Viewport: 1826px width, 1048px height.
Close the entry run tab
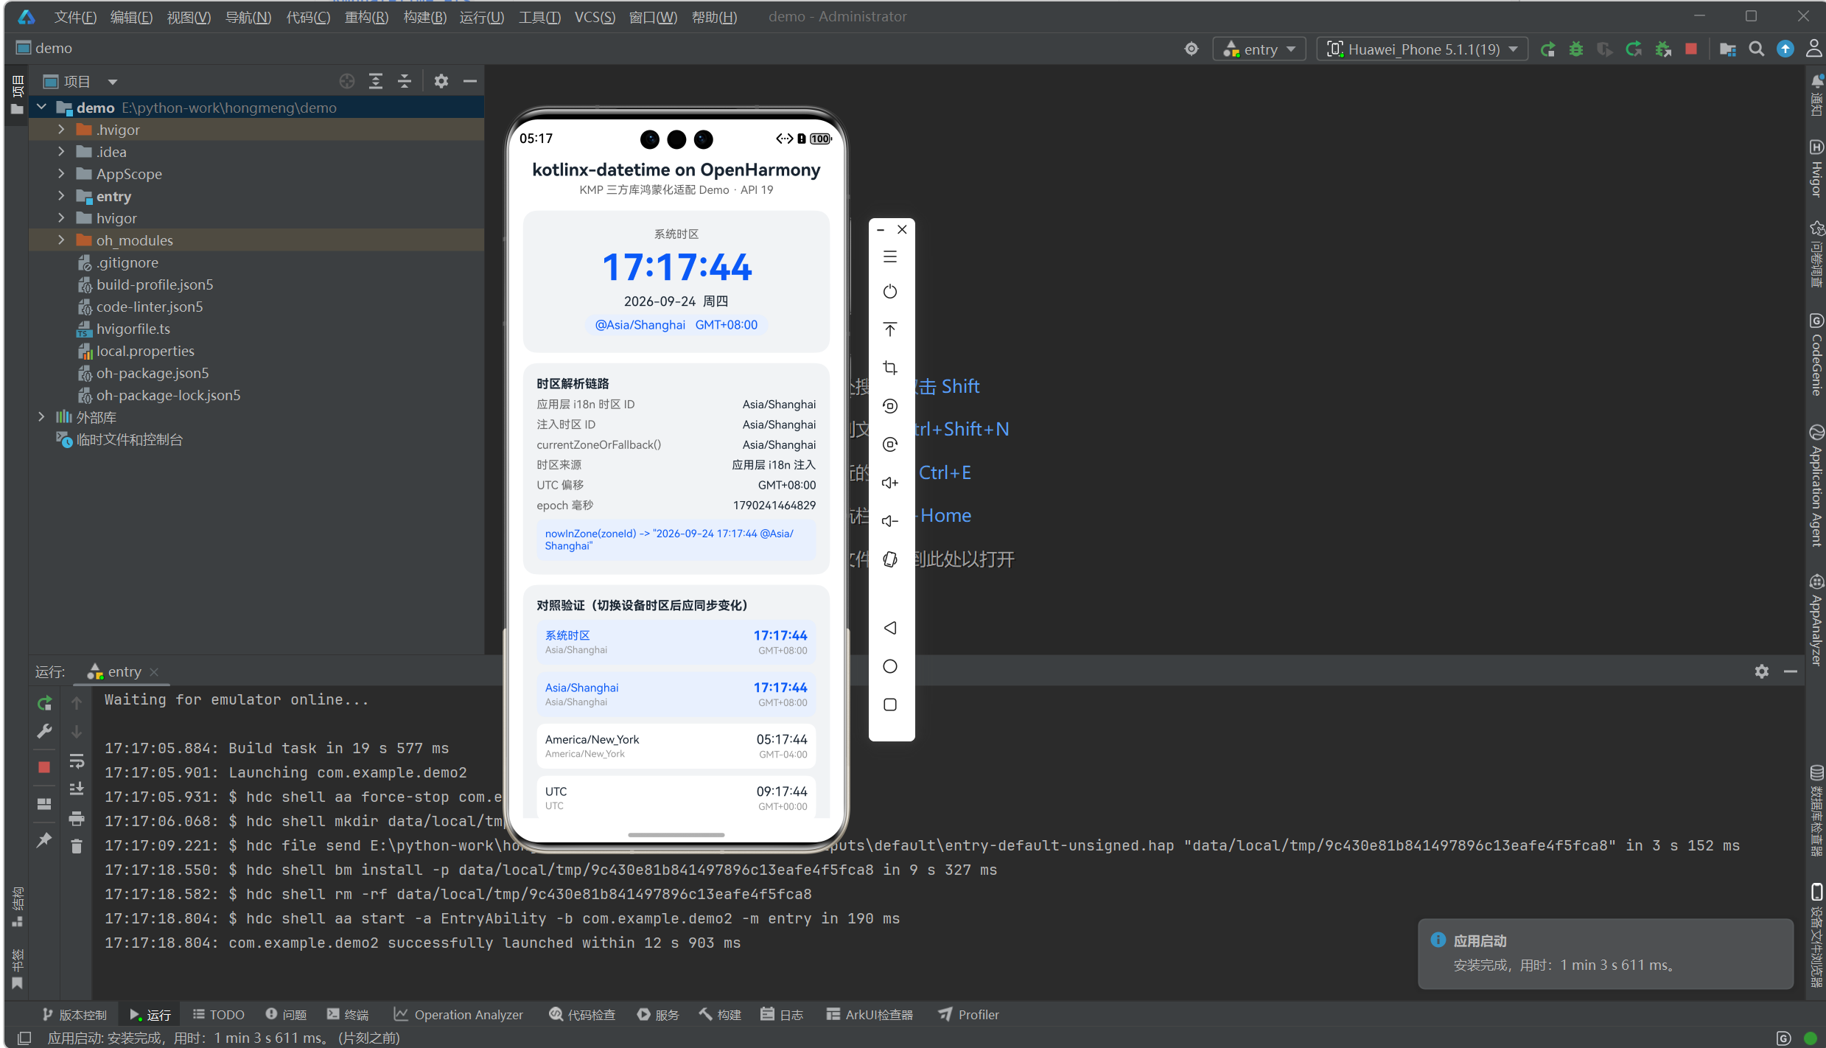pos(154,672)
